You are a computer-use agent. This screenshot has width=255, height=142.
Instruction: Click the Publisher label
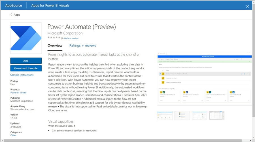pyautogui.click(x=15, y=98)
